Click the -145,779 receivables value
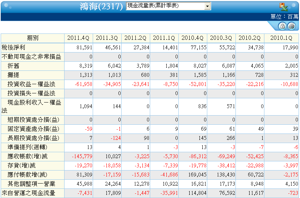 click(x=82, y=157)
